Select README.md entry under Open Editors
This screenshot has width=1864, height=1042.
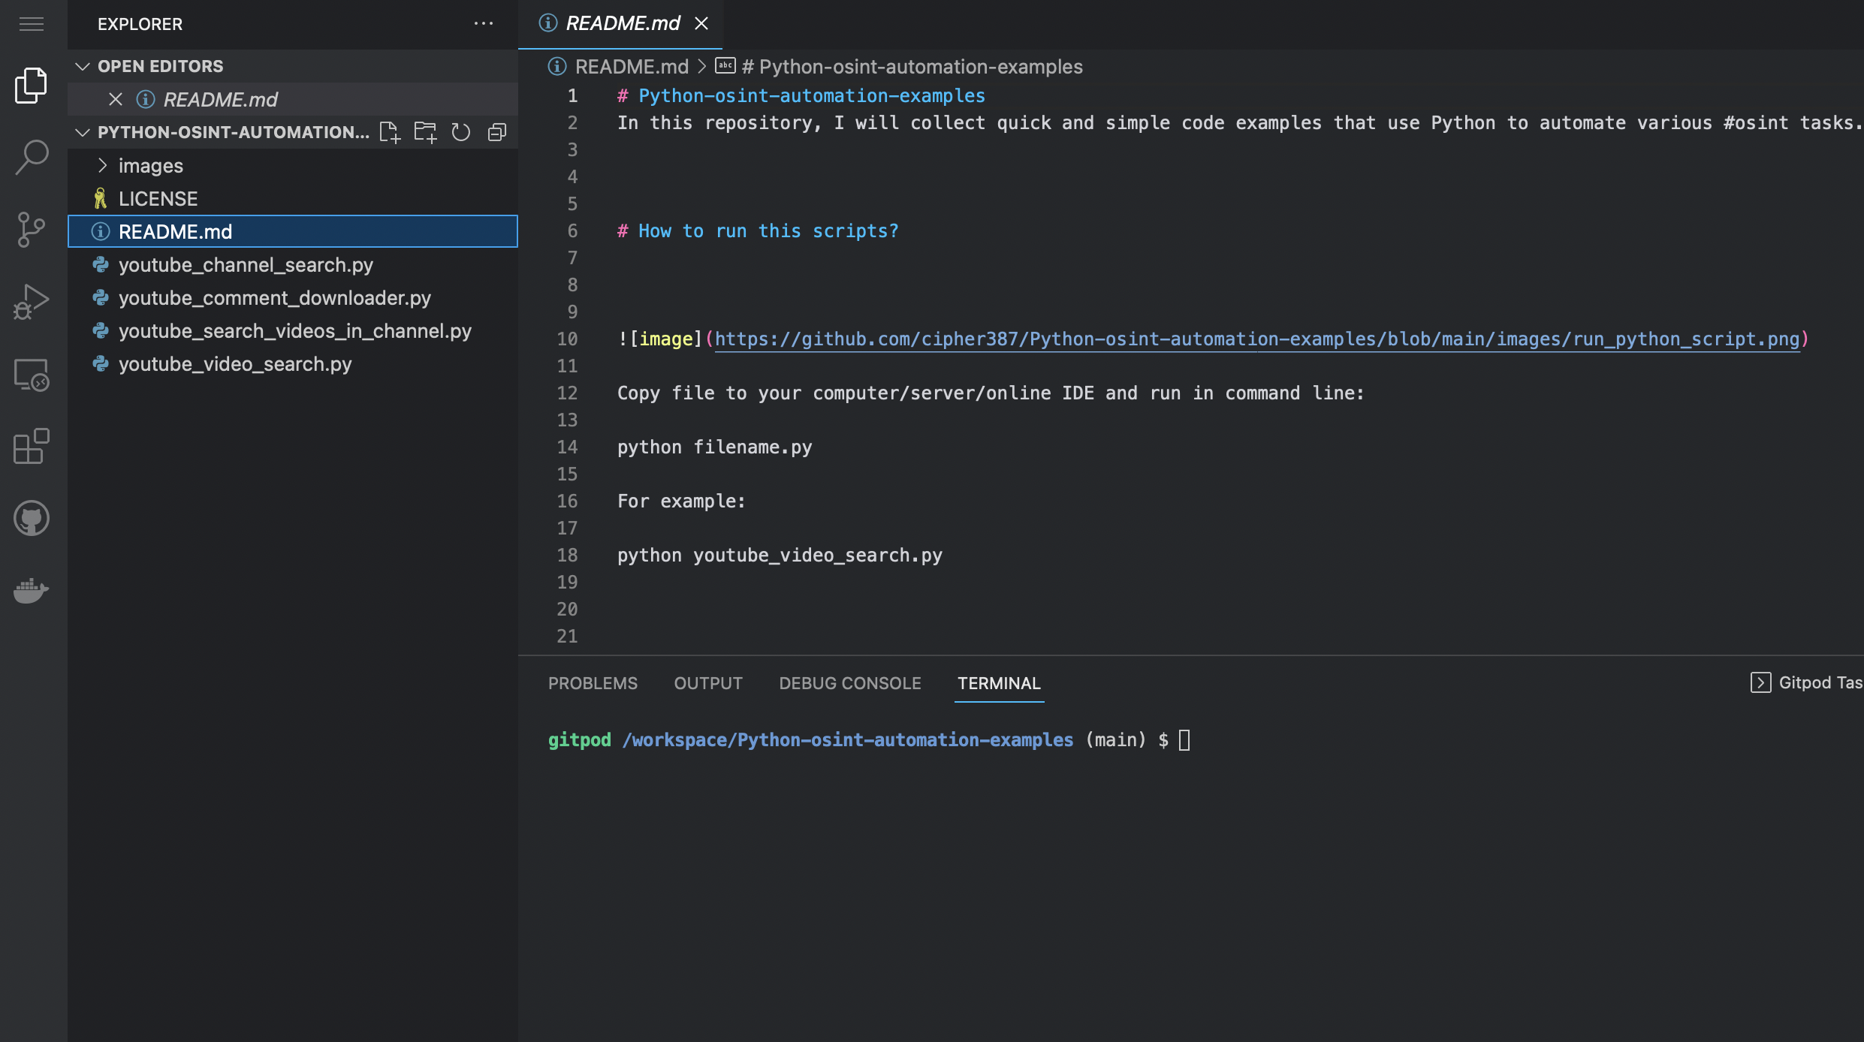tap(293, 99)
